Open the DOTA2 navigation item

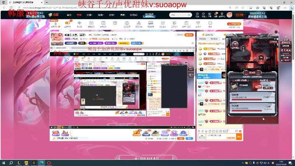(x=133, y=15)
